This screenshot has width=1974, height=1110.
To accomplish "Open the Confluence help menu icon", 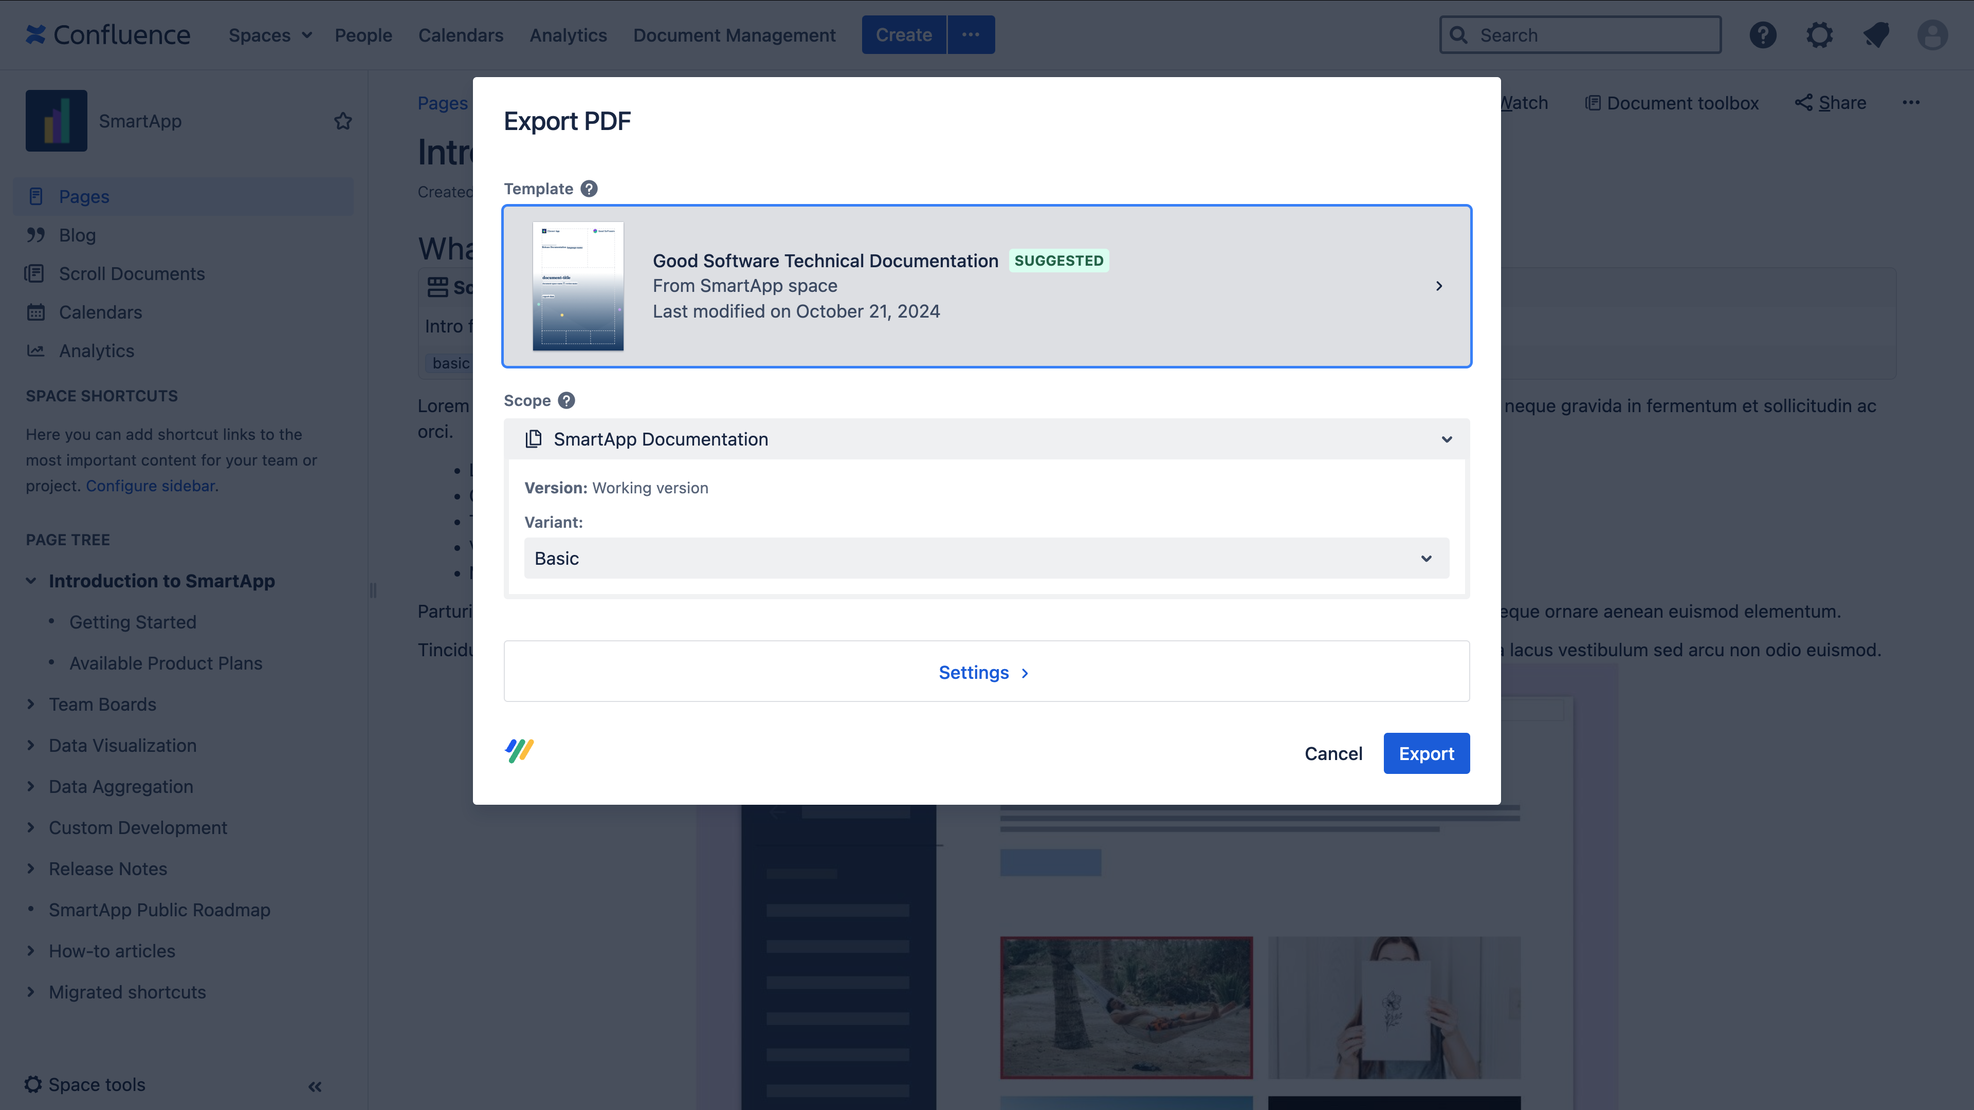I will coord(1763,35).
